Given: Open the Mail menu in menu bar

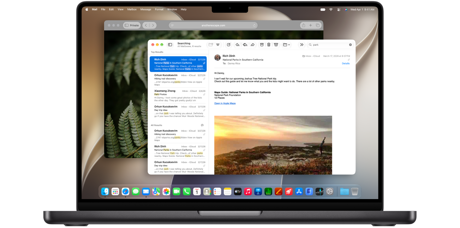Looking at the screenshot, I should pos(95,10).
